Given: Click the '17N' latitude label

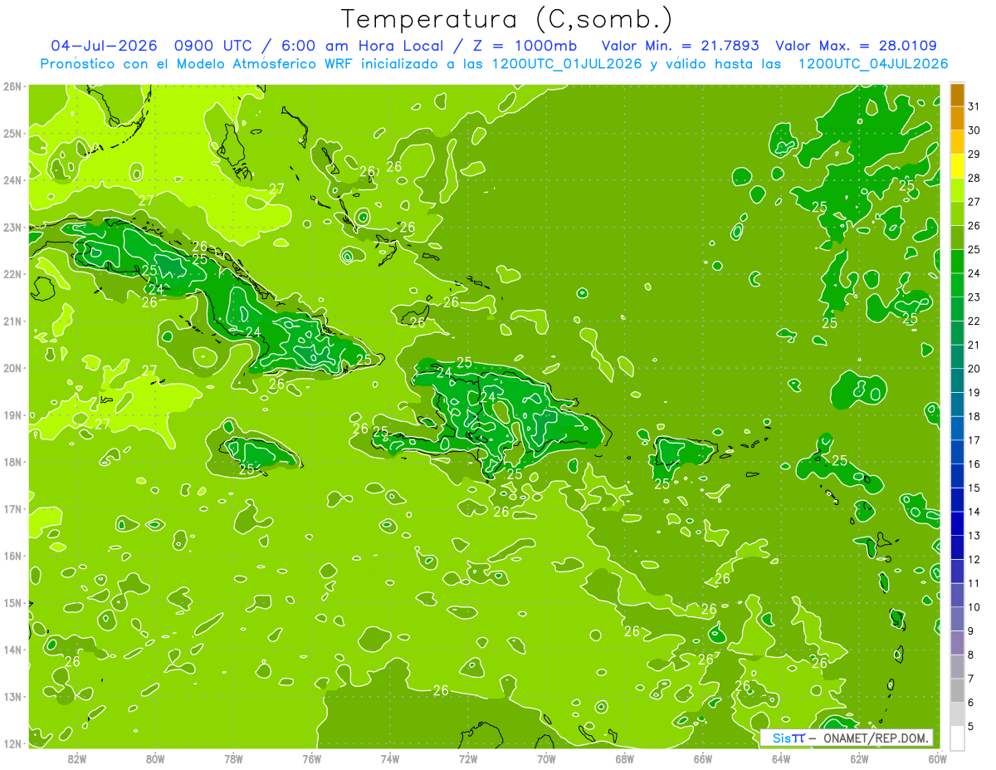Looking at the screenshot, I should pyautogui.click(x=12, y=508).
